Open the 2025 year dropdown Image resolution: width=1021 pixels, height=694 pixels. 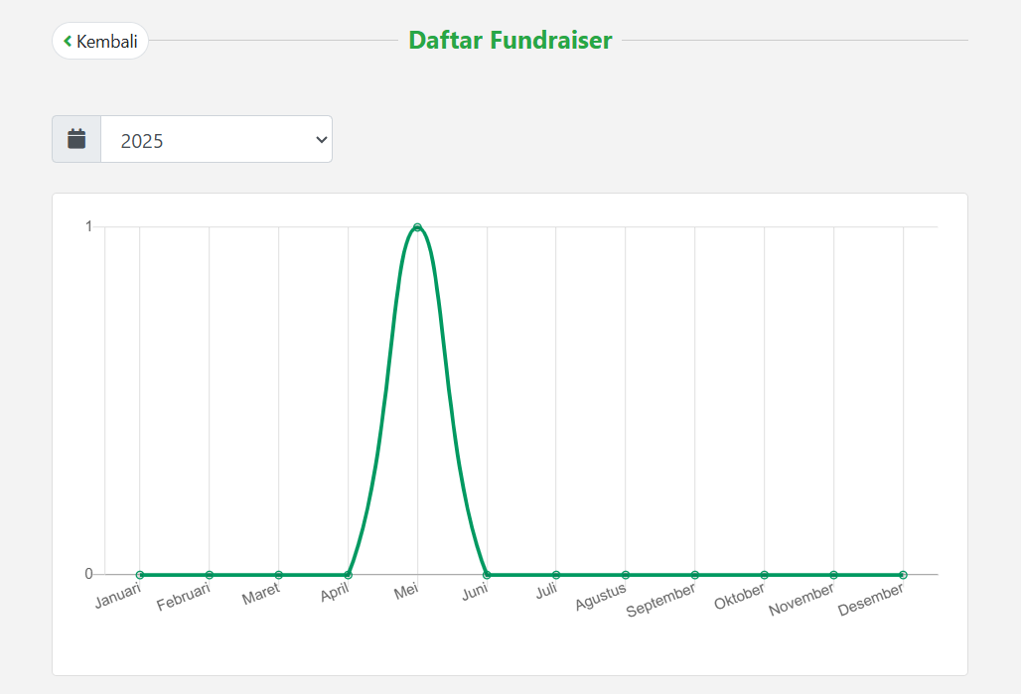[216, 139]
